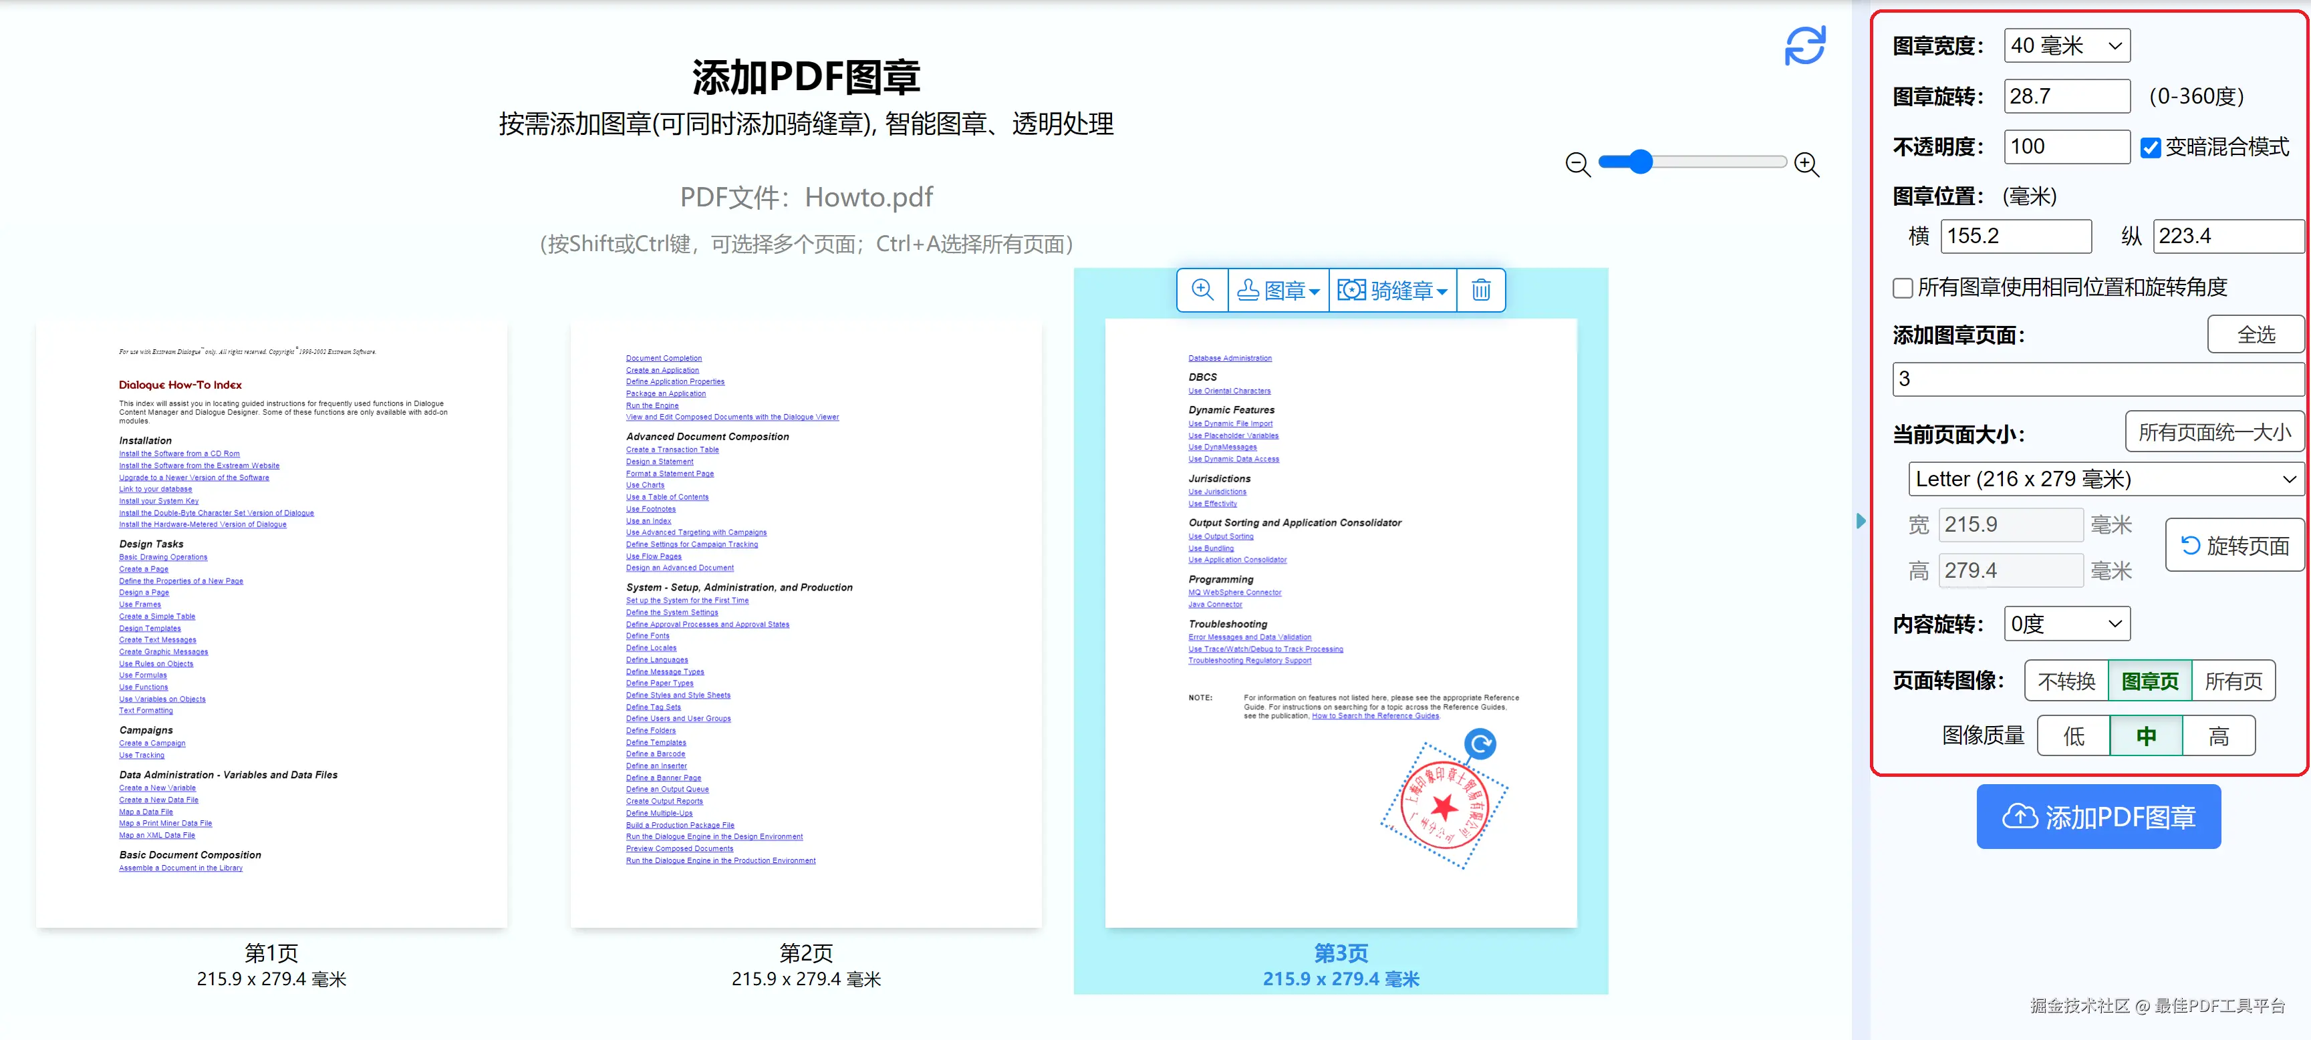Screen dimensions: 2311x1040
Task: Click the 添加PDF图章 upload button
Action: tap(2098, 817)
